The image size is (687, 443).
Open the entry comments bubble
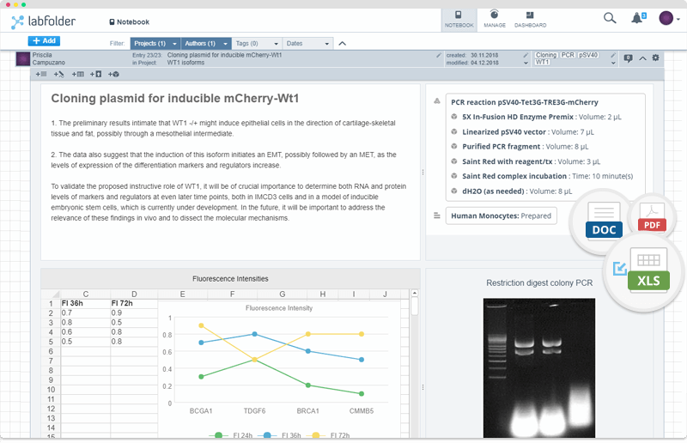[x=629, y=58]
